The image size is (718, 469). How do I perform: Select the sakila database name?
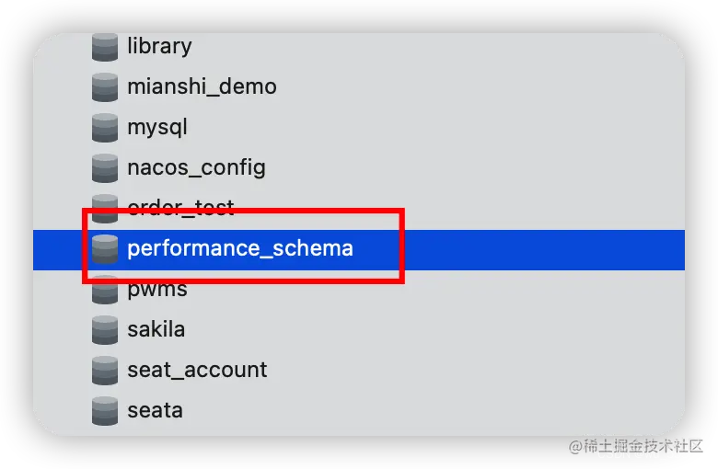pos(156,329)
